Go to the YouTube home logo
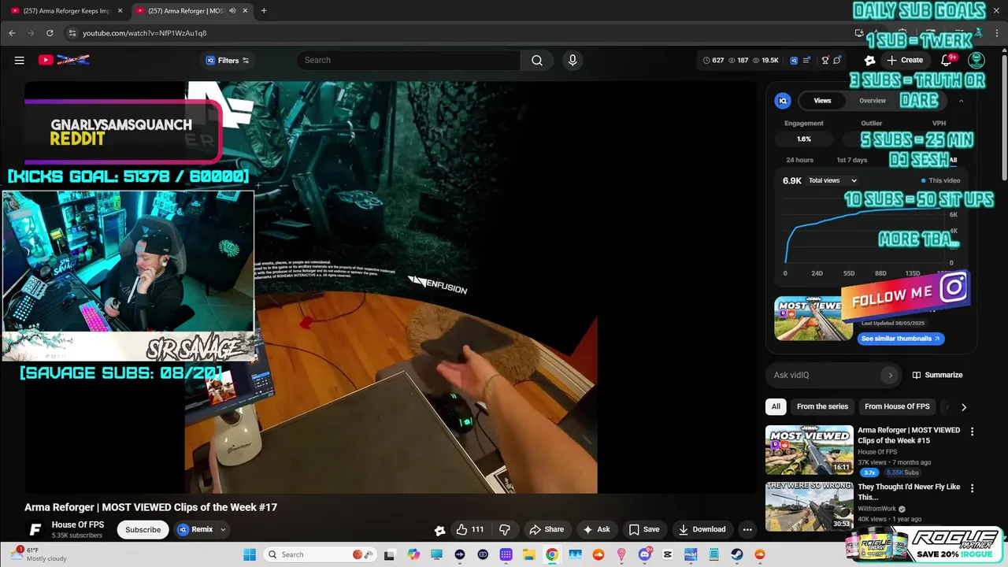1008x567 pixels. [x=64, y=60]
